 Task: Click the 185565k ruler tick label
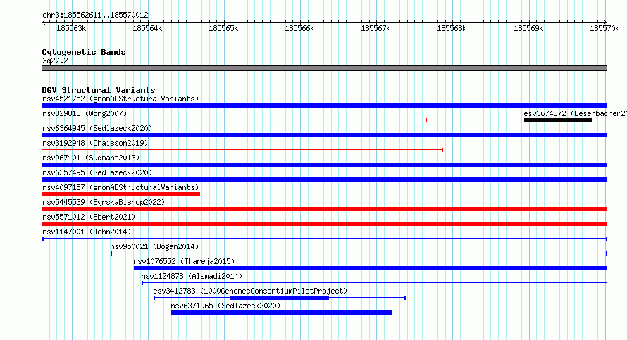[x=223, y=28]
